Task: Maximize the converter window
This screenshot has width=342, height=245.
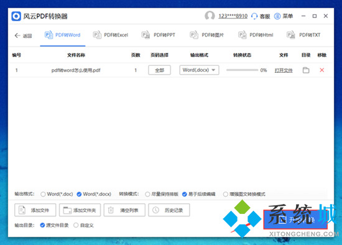Action: coord(315,16)
